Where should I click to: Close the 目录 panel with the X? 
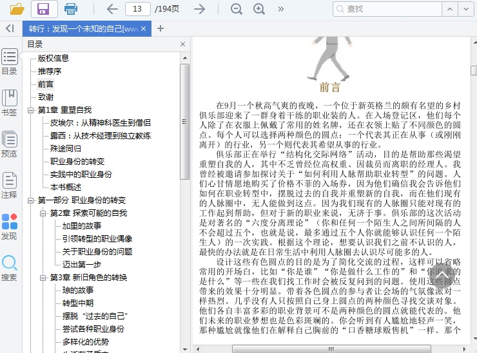[x=182, y=44]
